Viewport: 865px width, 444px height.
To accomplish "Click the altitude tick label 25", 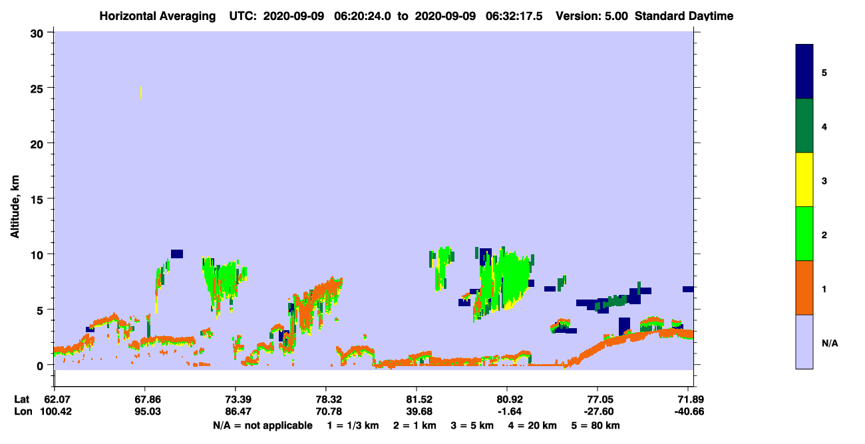I will [x=39, y=88].
